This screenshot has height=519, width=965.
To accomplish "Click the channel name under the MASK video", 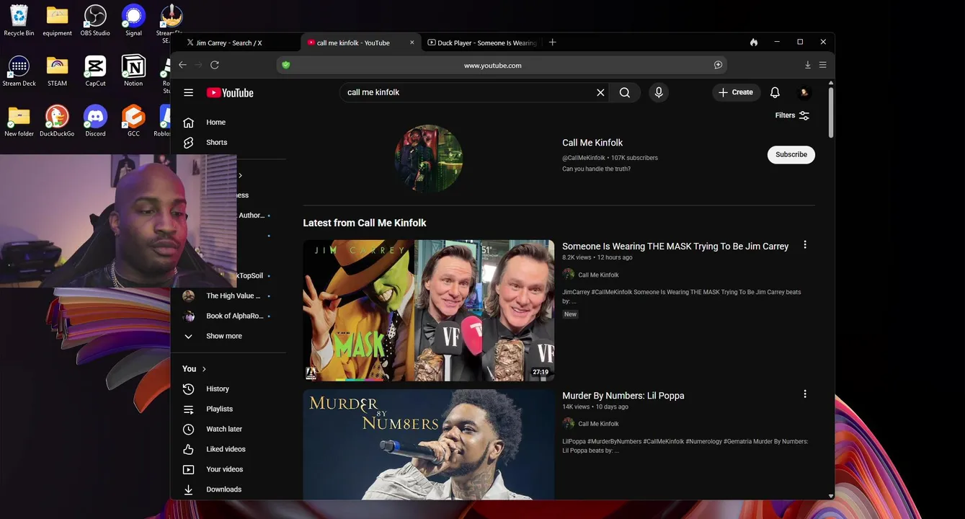I will pyautogui.click(x=598, y=275).
